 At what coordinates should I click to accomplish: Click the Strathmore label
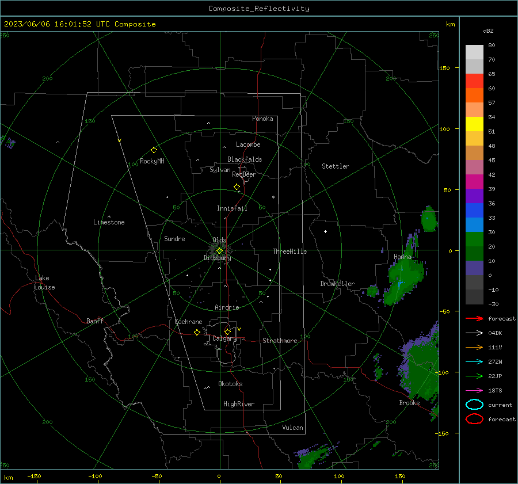[280, 341]
